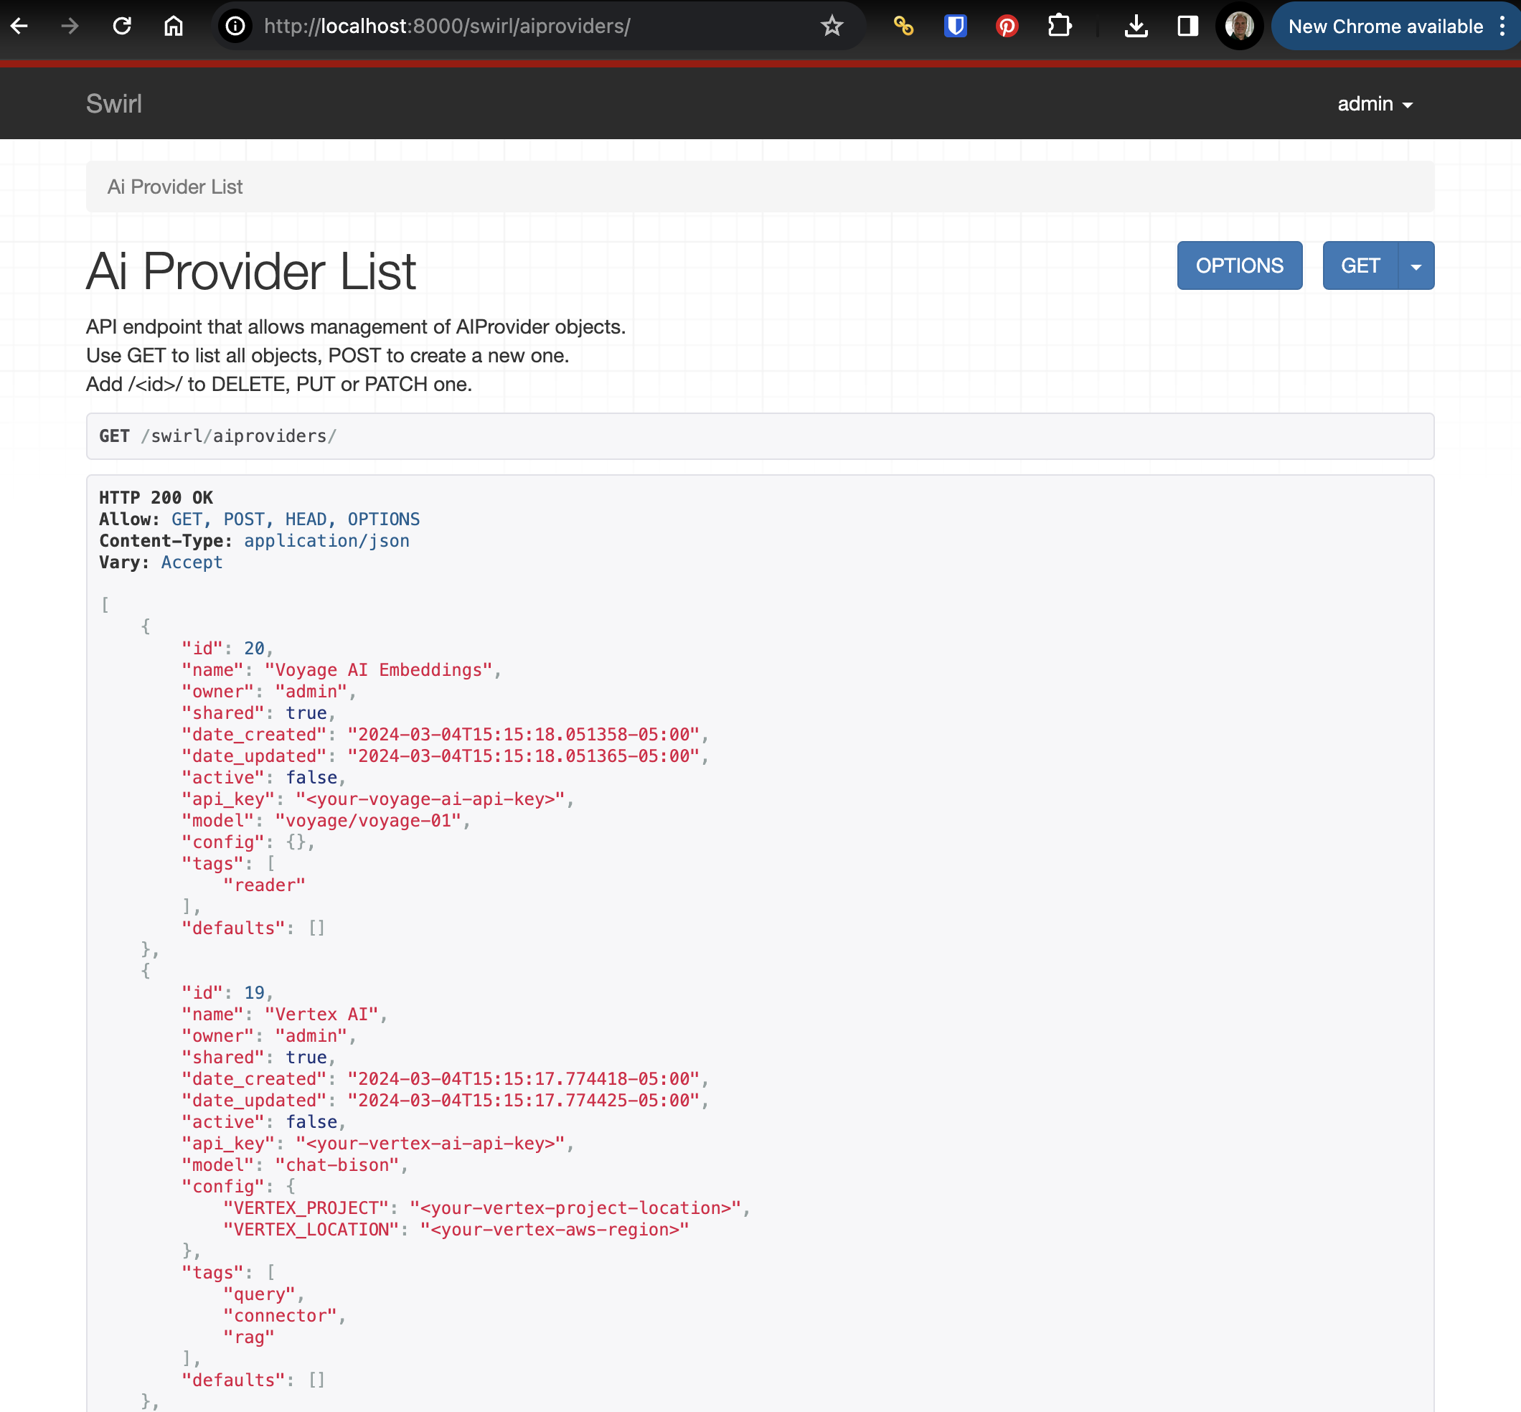Click the browser forward arrow
The width and height of the screenshot is (1521, 1412).
pos(70,26)
